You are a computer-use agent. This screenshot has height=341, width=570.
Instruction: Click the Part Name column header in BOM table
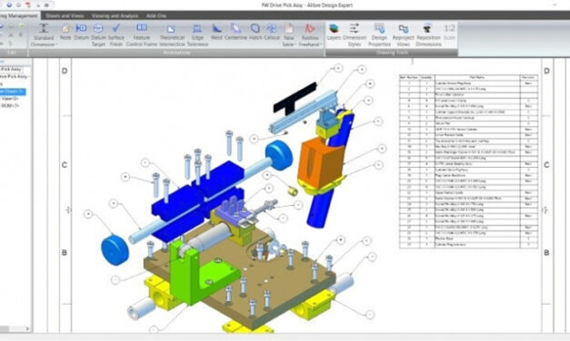(x=477, y=77)
